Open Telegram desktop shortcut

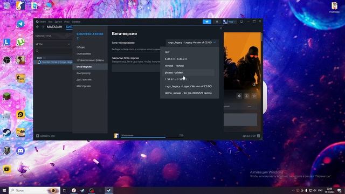tap(20, 24)
